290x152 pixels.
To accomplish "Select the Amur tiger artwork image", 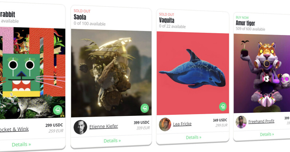I will [262, 74].
